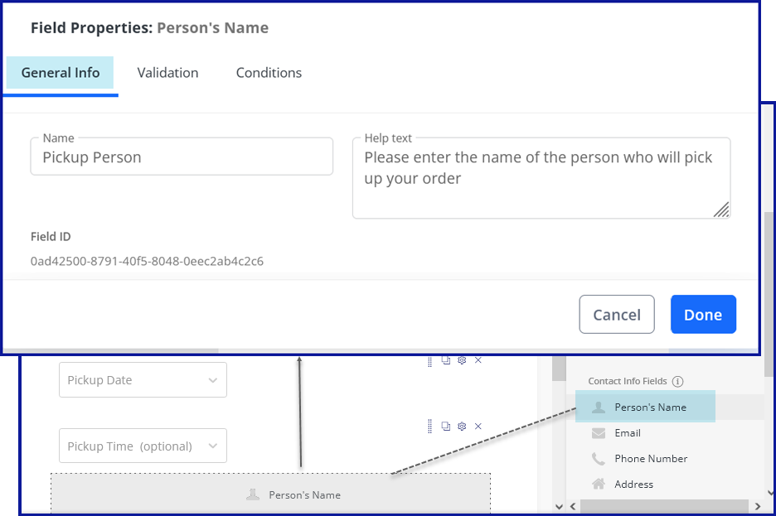This screenshot has height=516, width=776.
Task: Open the Pickup Date dropdown
Action: (x=143, y=379)
